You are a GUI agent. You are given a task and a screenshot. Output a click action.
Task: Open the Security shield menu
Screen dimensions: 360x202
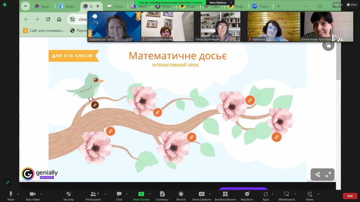[68, 196]
